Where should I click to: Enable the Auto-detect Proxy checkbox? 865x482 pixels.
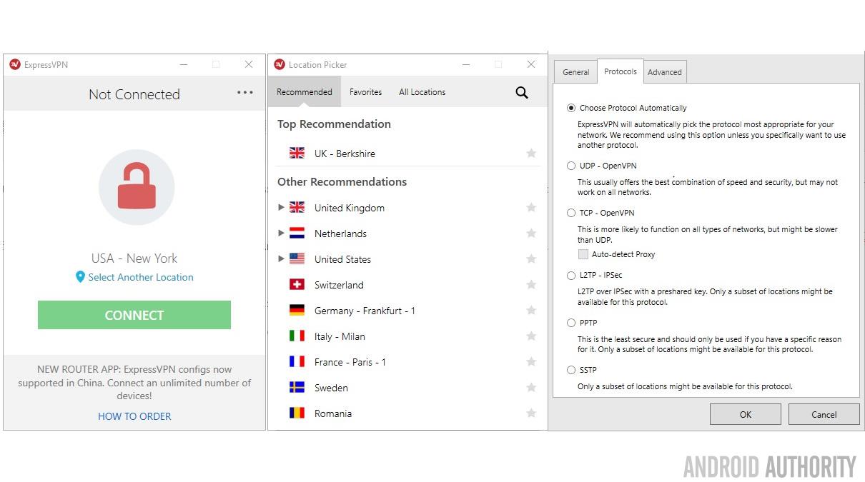click(x=583, y=254)
